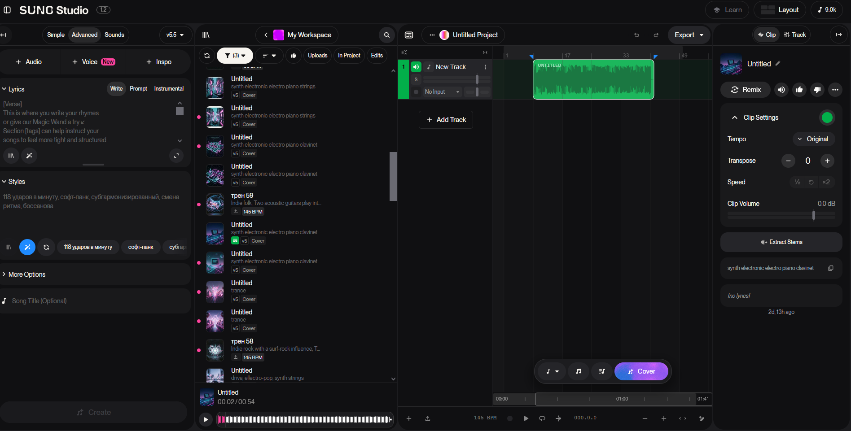Switch to the Track tab
This screenshot has width=851, height=431.
point(795,35)
